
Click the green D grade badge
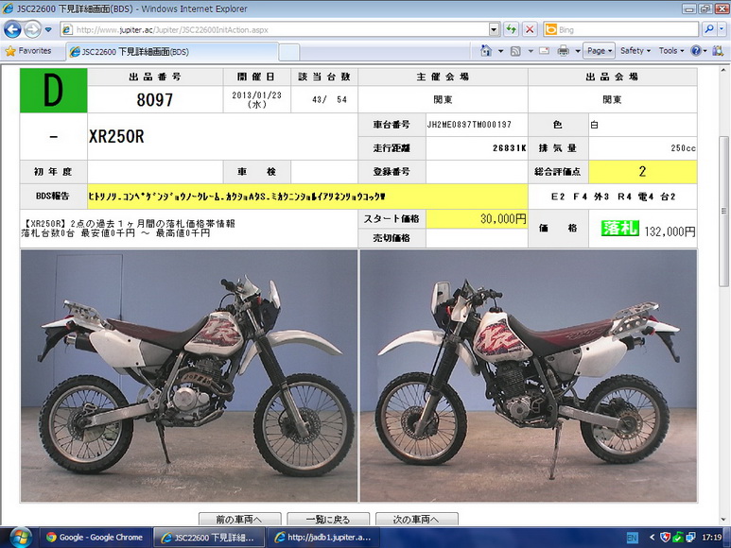(x=53, y=91)
